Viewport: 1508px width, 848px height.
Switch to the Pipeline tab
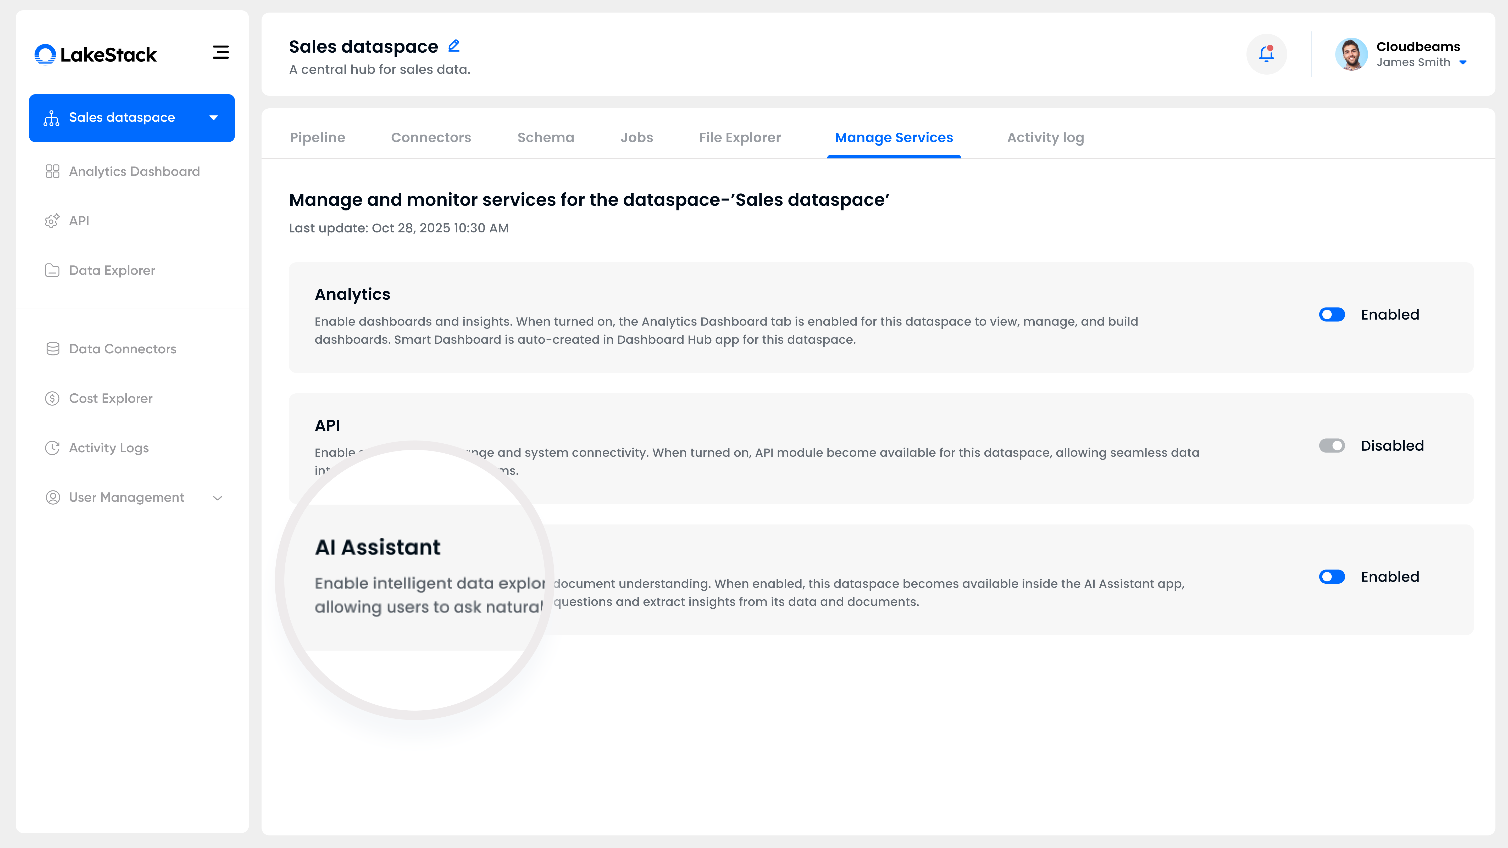[x=317, y=137]
